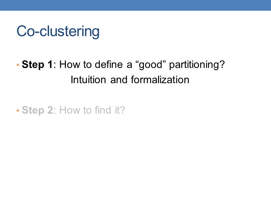271x203 pixels.
Task: Click the word partitioning?
Action: coord(197,65)
